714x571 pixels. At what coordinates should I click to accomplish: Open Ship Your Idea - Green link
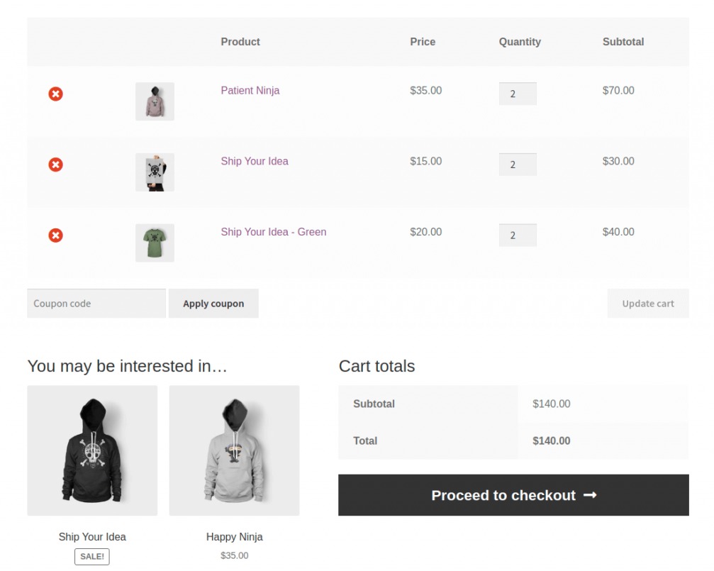(274, 232)
